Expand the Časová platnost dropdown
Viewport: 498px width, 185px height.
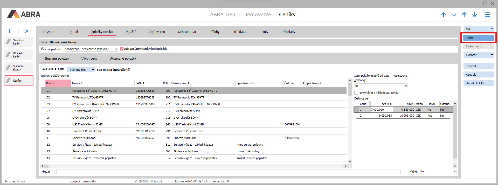click(116, 49)
